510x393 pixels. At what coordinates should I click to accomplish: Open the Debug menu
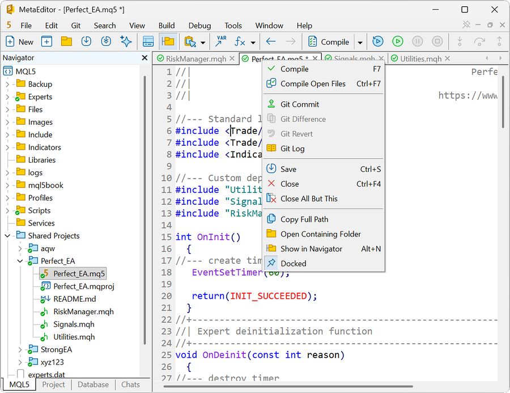[199, 26]
